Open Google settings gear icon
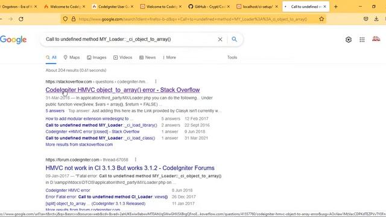This screenshot has width=386, height=217. tap(349, 40)
